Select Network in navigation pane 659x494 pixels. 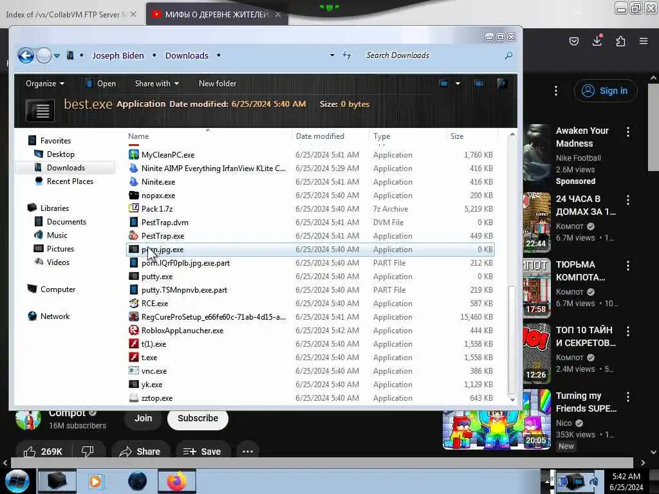[x=55, y=316]
